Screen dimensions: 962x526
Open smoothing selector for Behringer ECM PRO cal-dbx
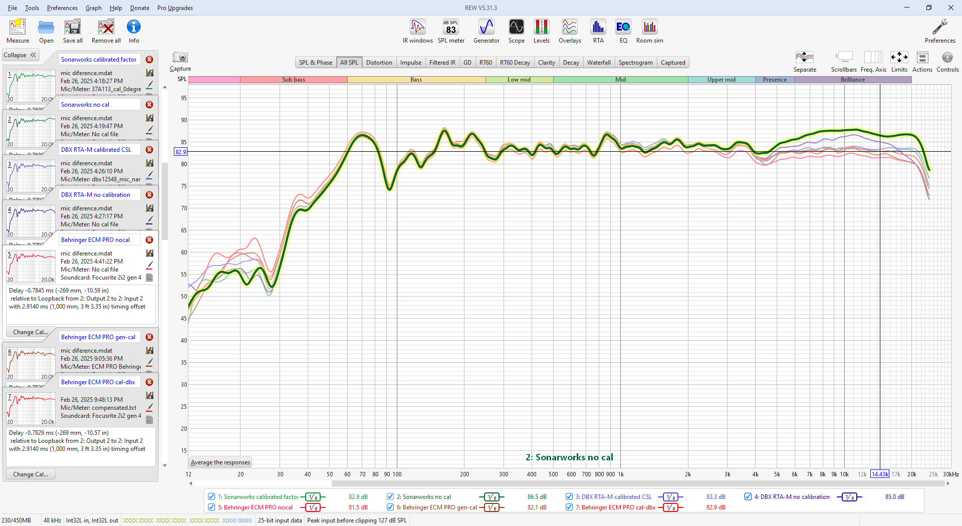click(670, 507)
